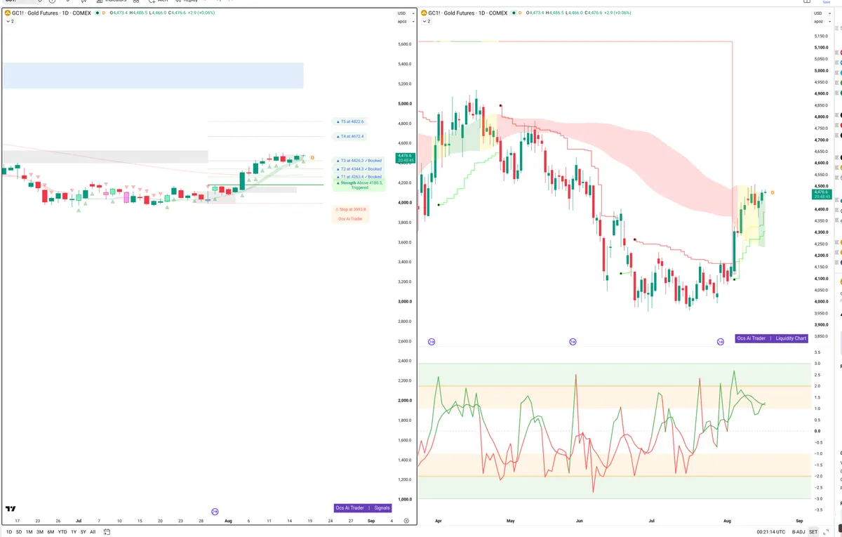Click the T5 at 4822.6 target label

click(x=350, y=121)
